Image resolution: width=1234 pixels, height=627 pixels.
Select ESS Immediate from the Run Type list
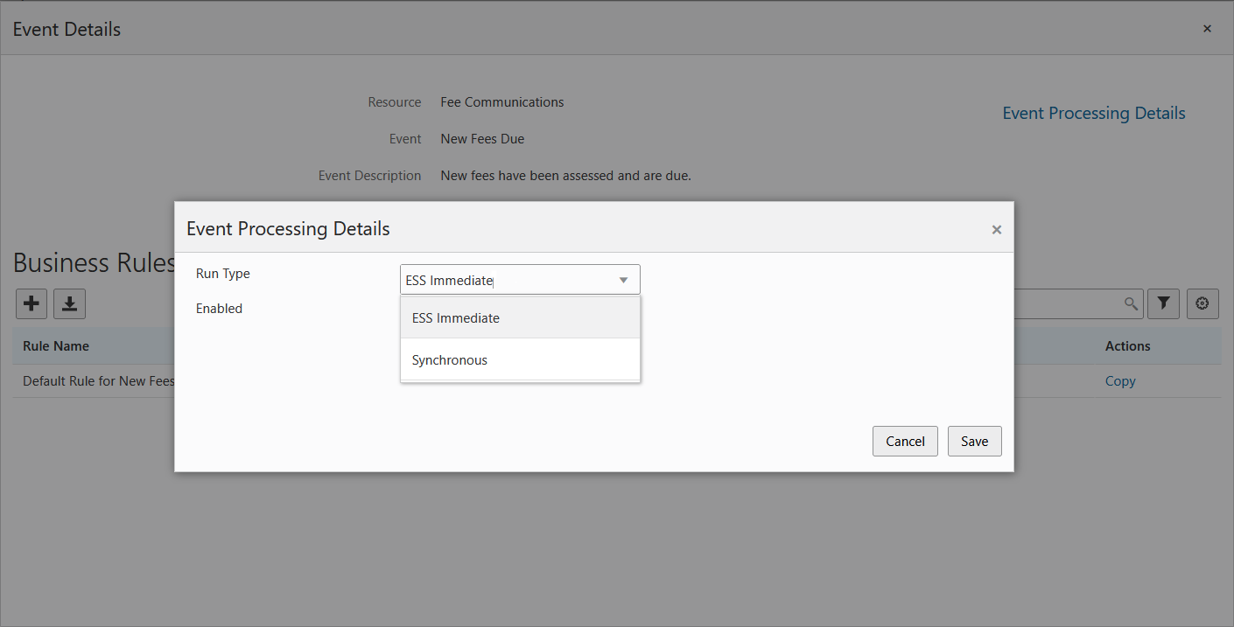click(x=455, y=317)
